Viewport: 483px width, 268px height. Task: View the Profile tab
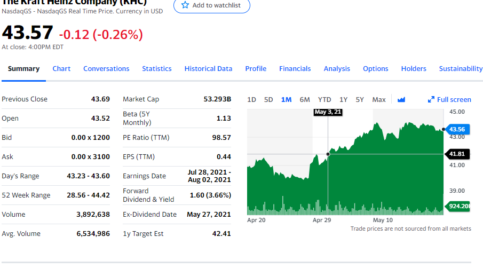256,69
